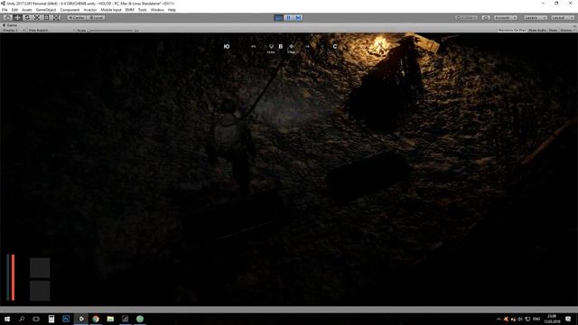Open the Assets menu

tap(27, 10)
